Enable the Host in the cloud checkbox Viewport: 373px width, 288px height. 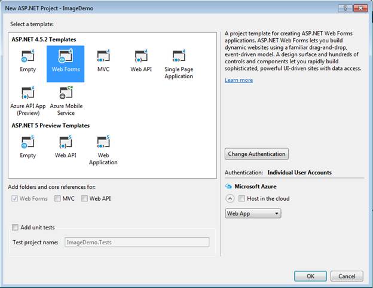(241, 198)
